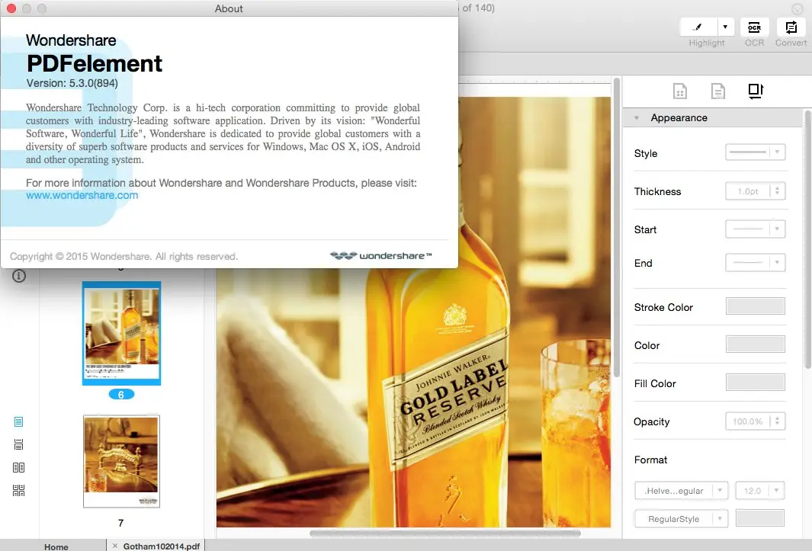
Task: Adjust the Thickness stepper arrows
Action: [777, 191]
